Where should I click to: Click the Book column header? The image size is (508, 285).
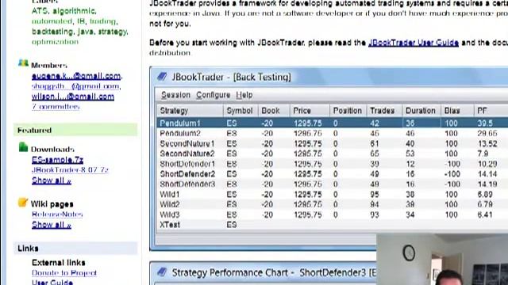tap(274, 111)
